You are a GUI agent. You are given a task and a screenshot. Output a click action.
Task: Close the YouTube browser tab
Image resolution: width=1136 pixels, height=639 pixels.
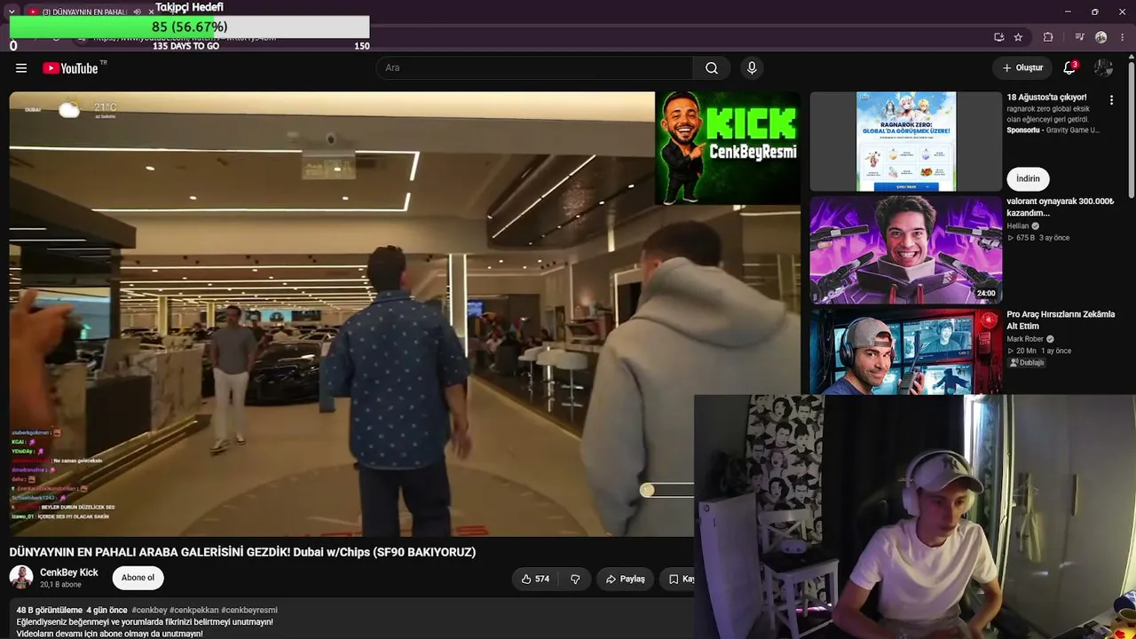[x=151, y=12]
